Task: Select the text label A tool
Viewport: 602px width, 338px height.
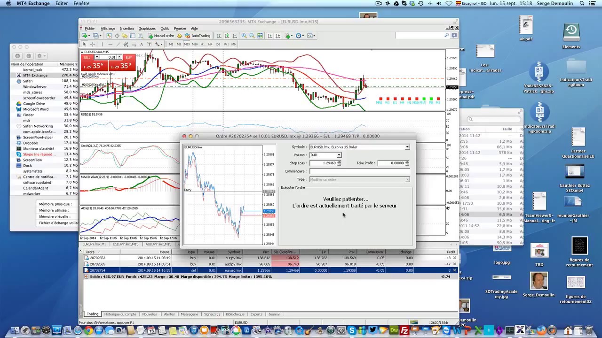Action: (142, 44)
